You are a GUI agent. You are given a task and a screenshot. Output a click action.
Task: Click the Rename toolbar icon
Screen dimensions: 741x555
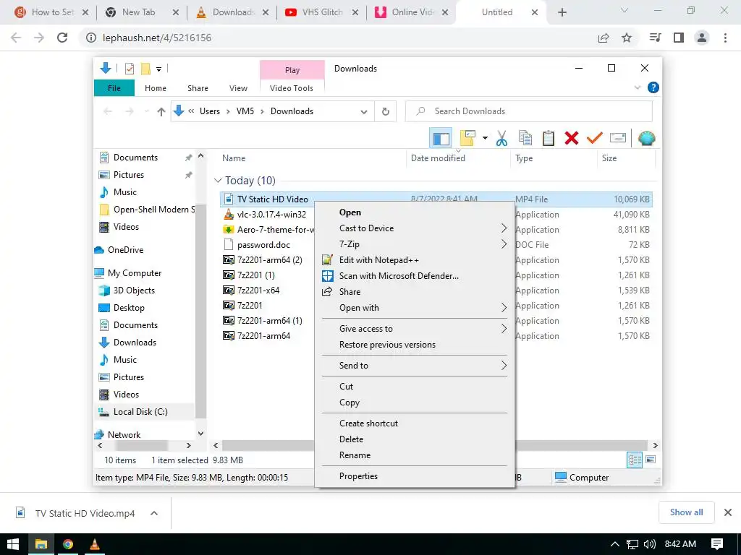(618, 138)
